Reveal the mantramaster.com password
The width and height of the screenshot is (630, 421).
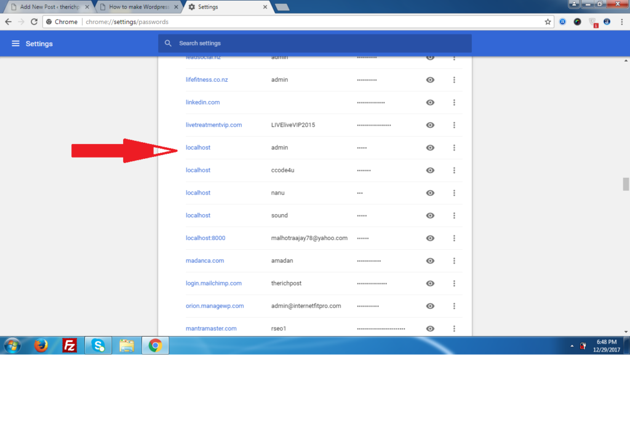point(430,329)
